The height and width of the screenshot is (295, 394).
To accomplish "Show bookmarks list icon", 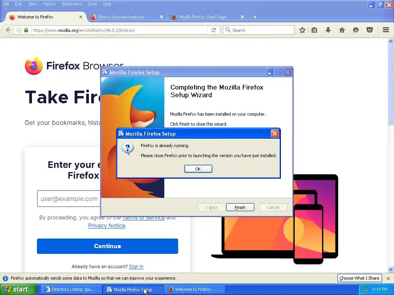I will pyautogui.click(x=314, y=30).
